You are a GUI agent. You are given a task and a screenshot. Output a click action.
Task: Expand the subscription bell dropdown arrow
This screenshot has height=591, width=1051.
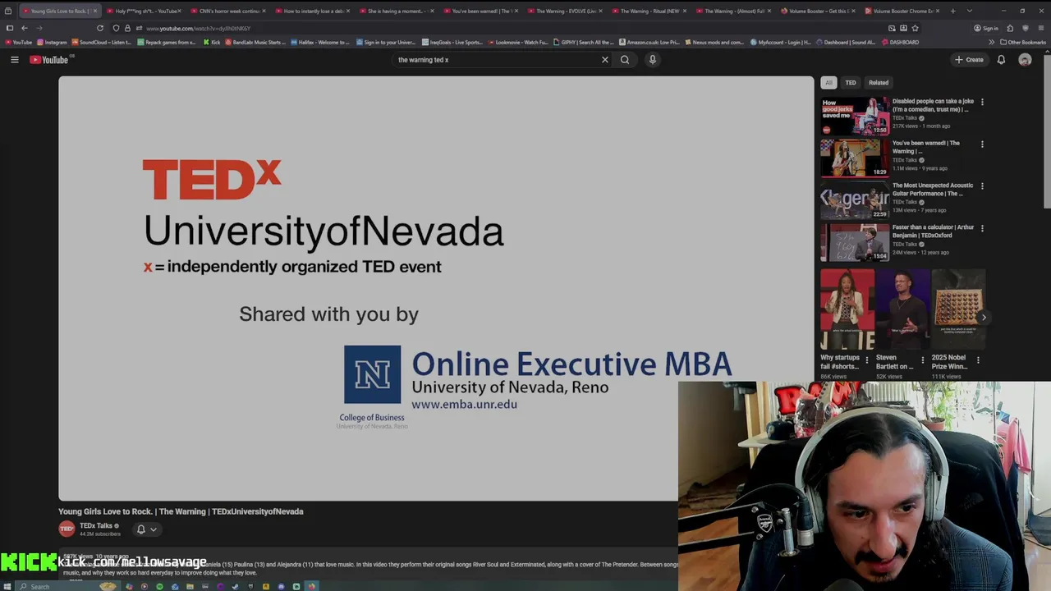coord(153,529)
